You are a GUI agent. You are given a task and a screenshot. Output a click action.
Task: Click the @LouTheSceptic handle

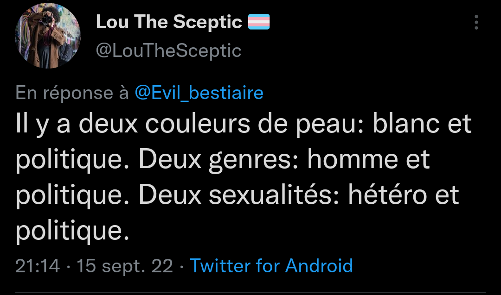pos(168,50)
